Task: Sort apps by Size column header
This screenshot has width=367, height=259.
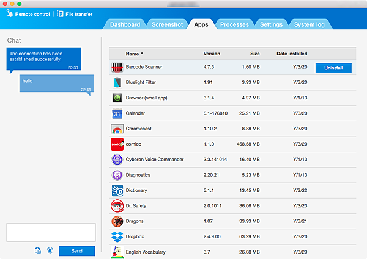Action: [254, 54]
